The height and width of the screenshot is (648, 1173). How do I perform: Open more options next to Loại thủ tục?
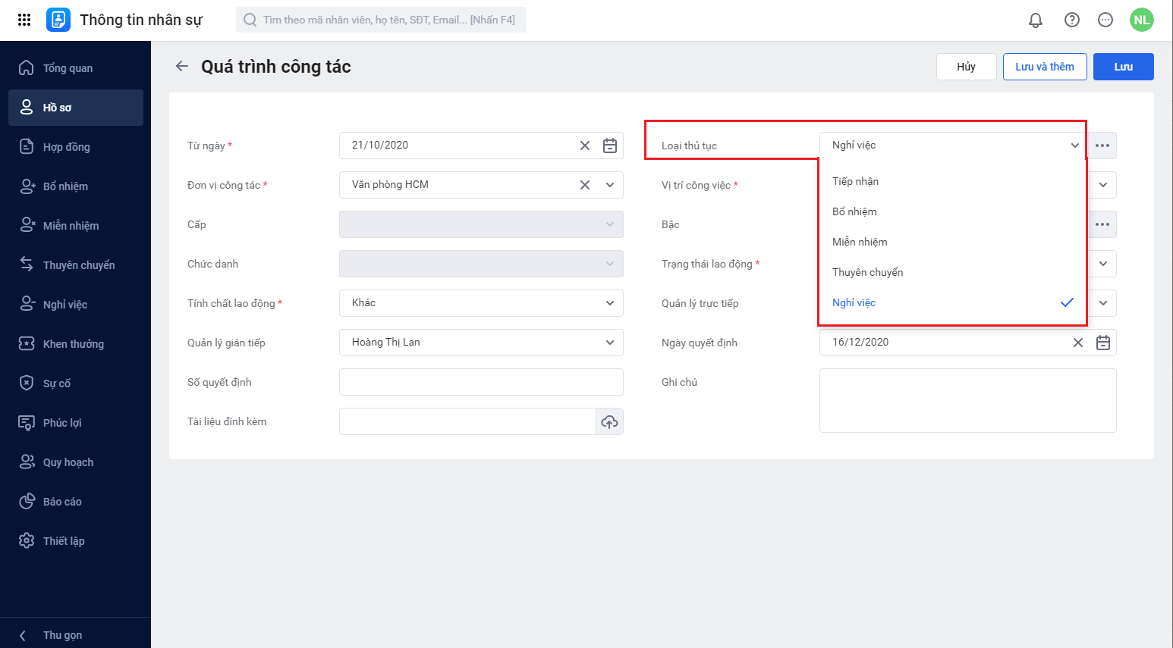(x=1102, y=146)
